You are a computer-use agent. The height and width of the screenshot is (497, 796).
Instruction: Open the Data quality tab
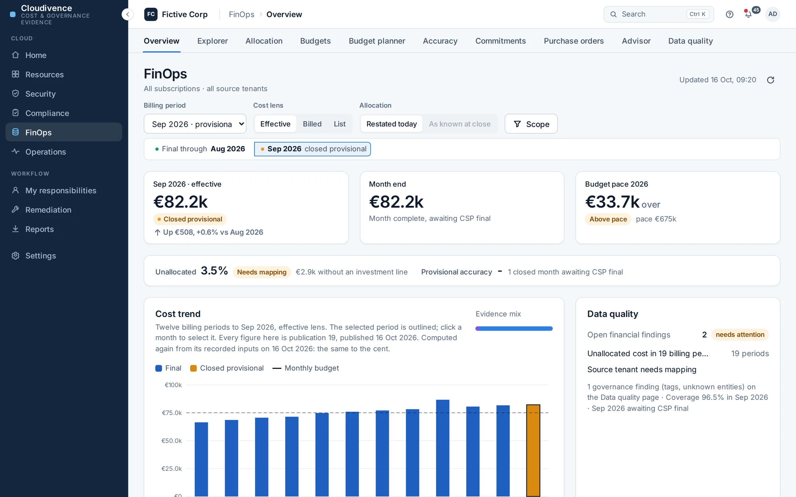point(690,41)
